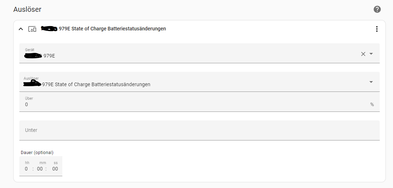Click the percent unit suffix in Über
393x188 pixels.
[372, 104]
